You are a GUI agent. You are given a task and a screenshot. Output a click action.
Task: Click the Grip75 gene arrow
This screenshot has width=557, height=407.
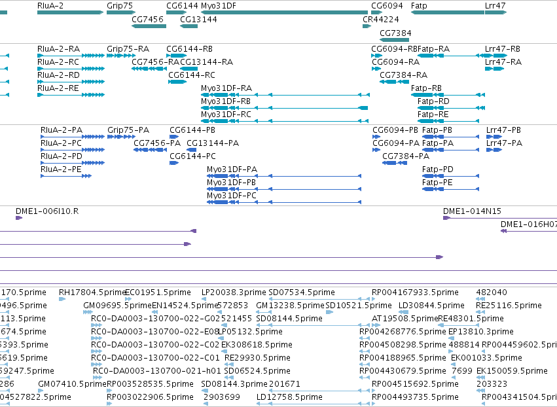[x=121, y=12]
